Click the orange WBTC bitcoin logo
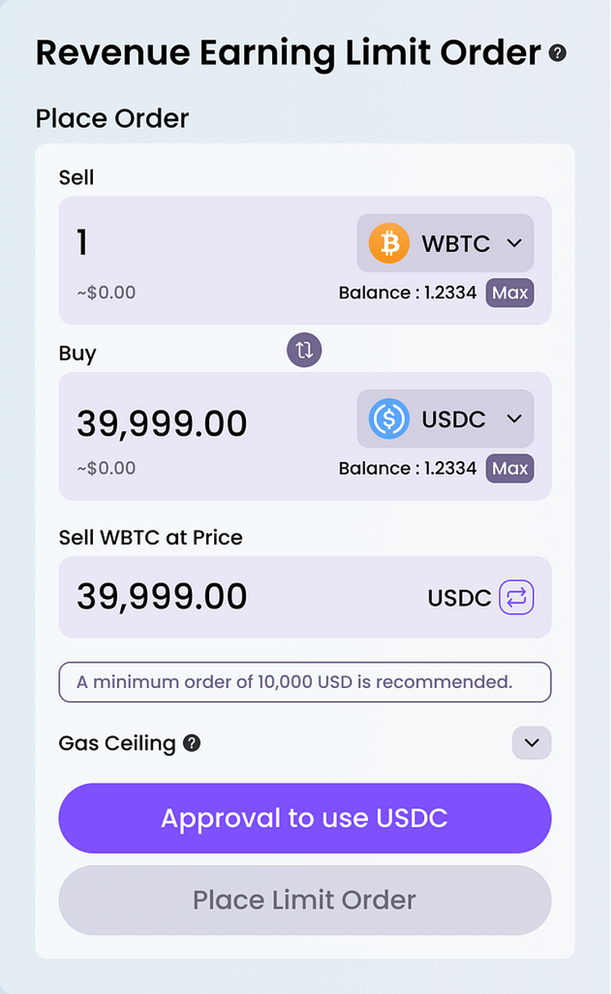 [x=389, y=243]
